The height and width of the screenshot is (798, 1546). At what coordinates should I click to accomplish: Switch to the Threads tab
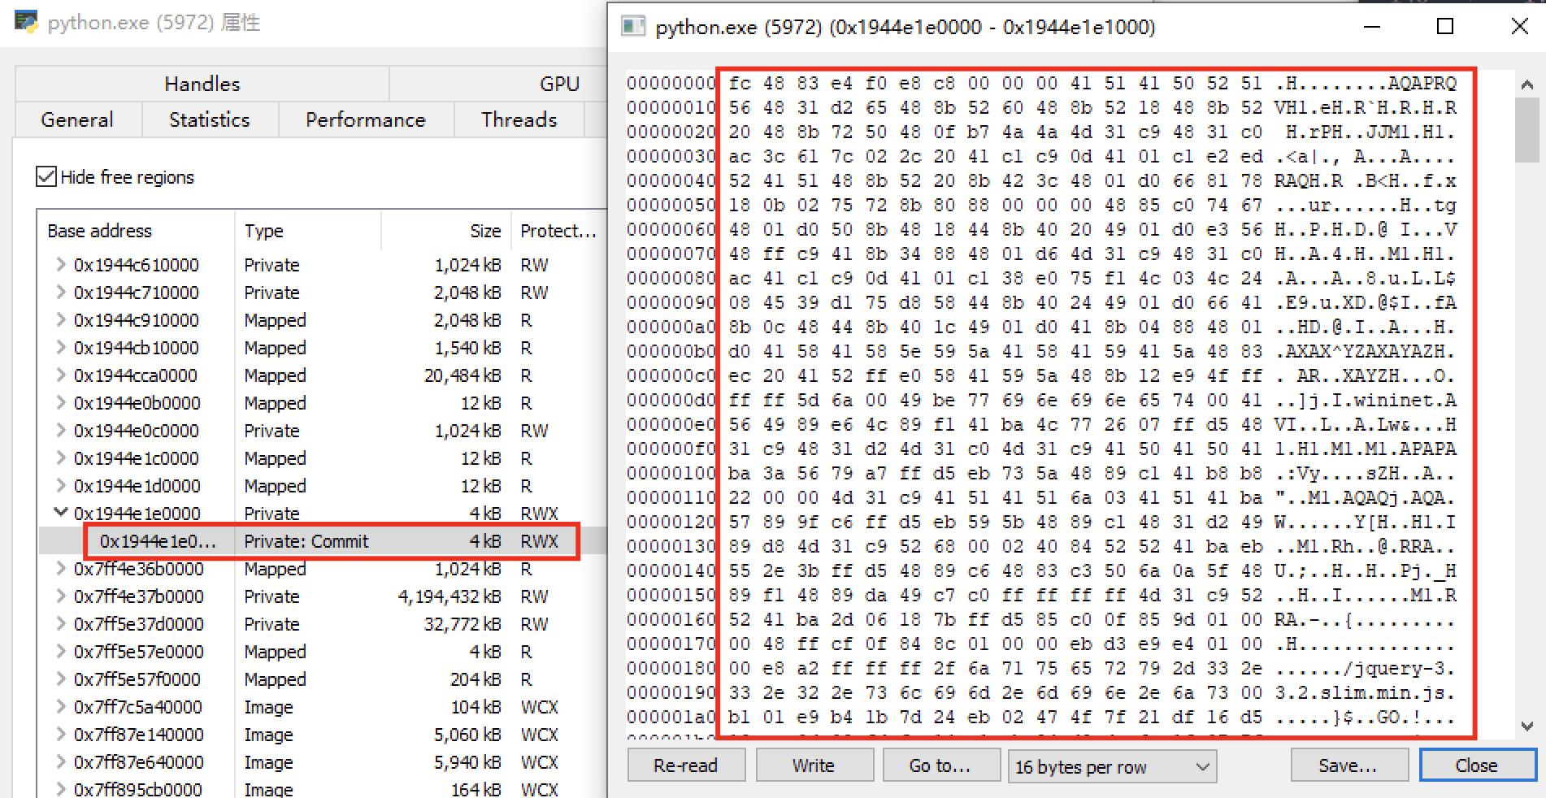pyautogui.click(x=519, y=119)
